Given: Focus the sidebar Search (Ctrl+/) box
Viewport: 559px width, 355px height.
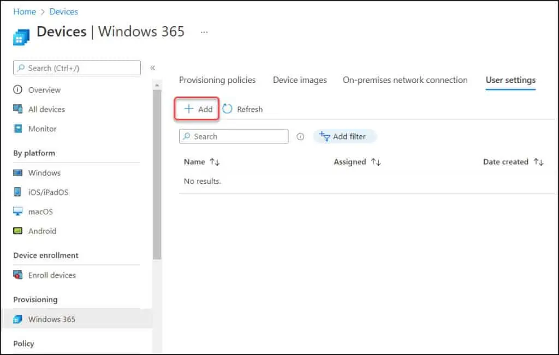Looking at the screenshot, I should click(76, 68).
